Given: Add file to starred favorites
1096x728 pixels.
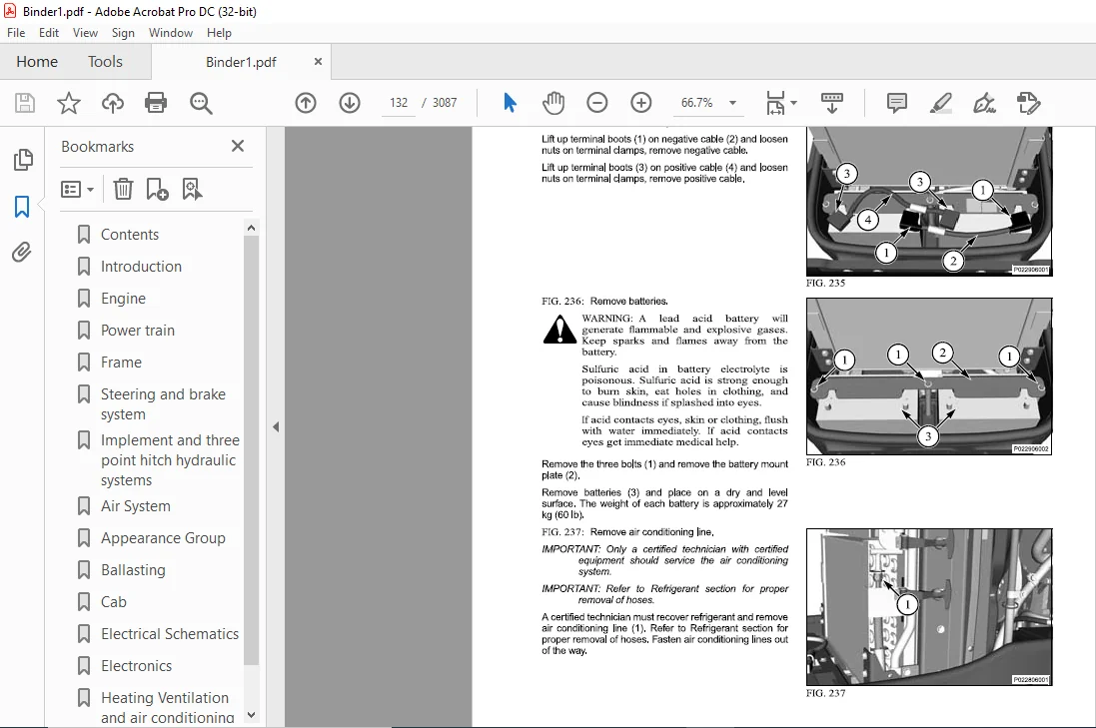Looking at the screenshot, I should [69, 104].
